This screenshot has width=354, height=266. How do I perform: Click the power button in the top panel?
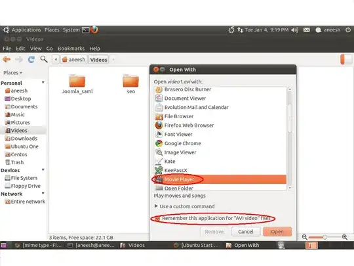point(348,30)
